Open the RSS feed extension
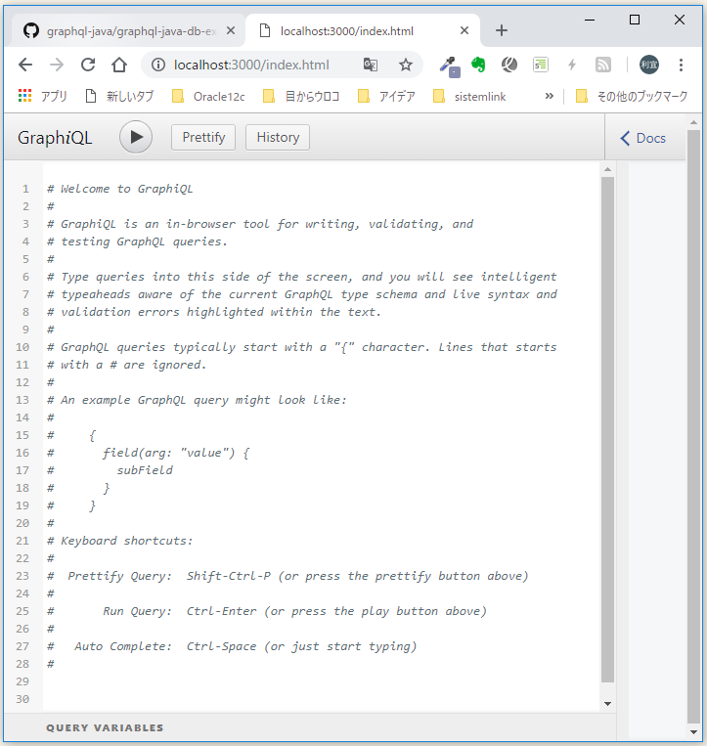Viewport: 707px width, 746px height. [x=602, y=65]
